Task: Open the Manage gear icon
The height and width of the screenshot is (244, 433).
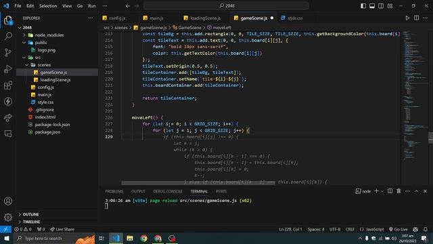Action: (x=8, y=218)
